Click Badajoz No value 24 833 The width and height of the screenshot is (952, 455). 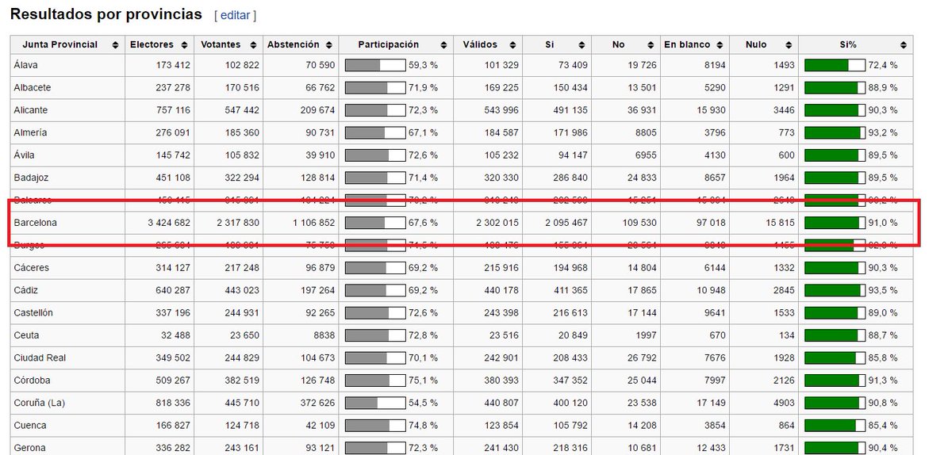(641, 178)
